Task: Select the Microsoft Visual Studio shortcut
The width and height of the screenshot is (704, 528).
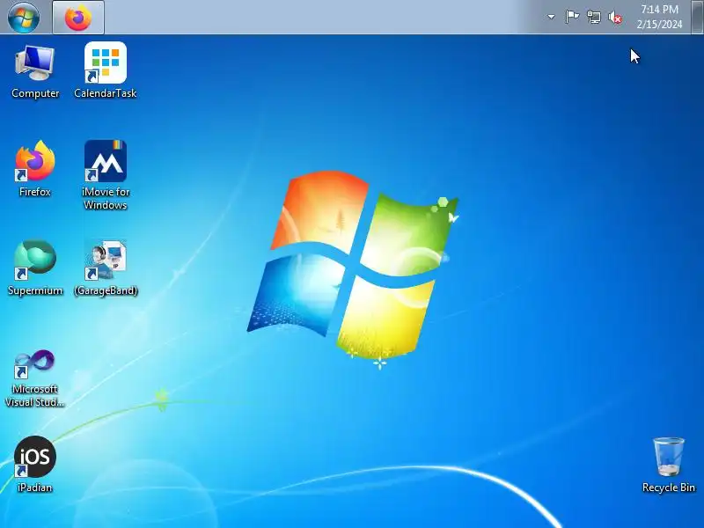Action: click(x=35, y=379)
